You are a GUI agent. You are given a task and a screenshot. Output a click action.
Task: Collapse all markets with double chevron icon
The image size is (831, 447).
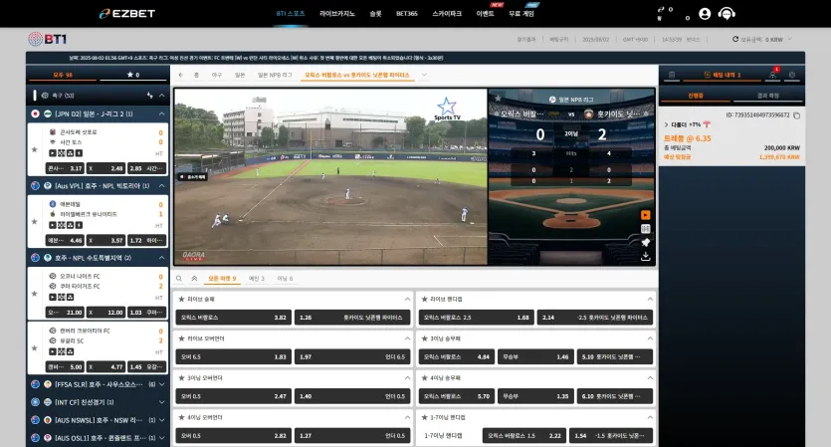[194, 279]
